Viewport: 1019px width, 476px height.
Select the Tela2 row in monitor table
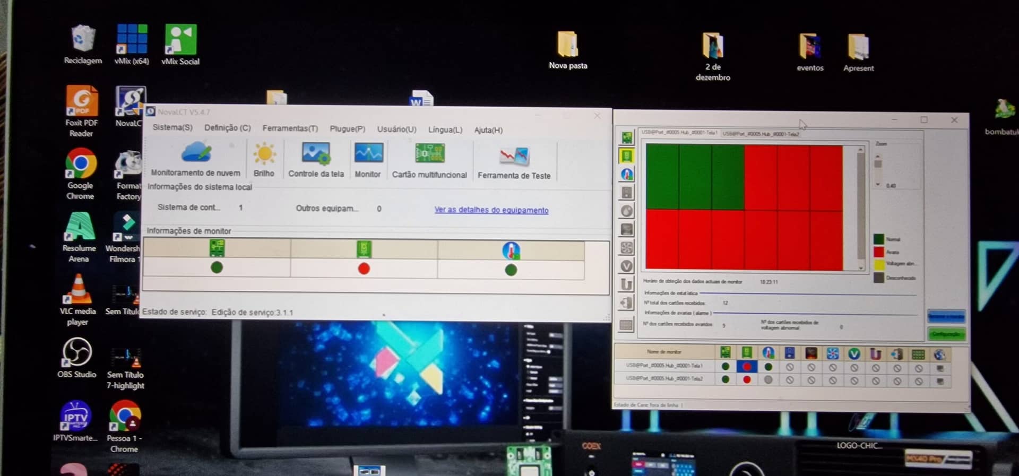click(664, 379)
